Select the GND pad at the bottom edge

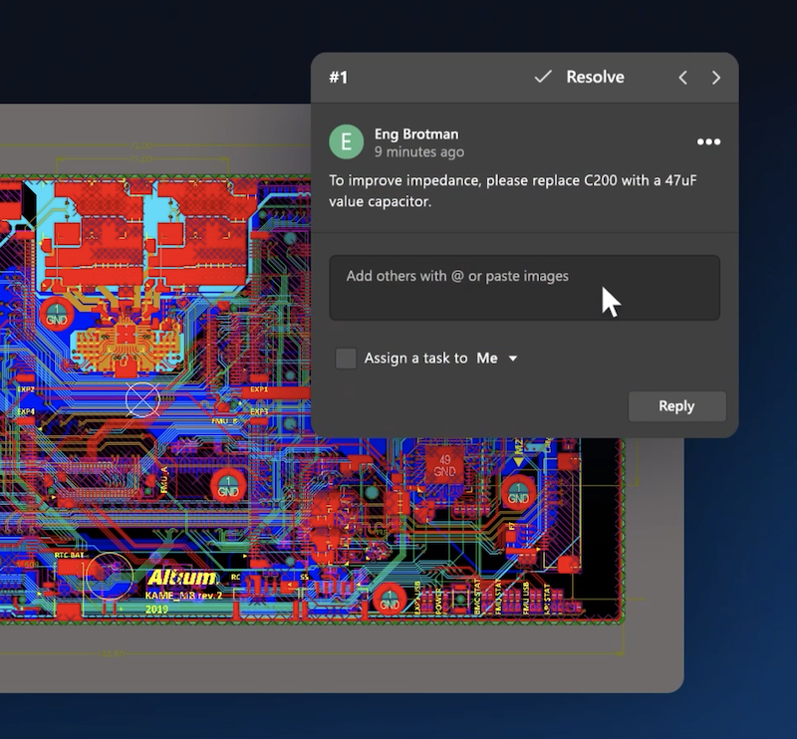point(390,601)
